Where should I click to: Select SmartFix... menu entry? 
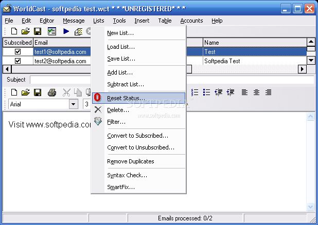click(x=139, y=187)
